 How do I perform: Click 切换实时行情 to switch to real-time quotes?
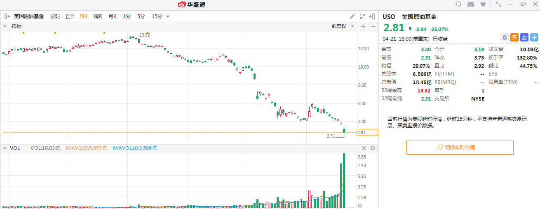pos(460,147)
